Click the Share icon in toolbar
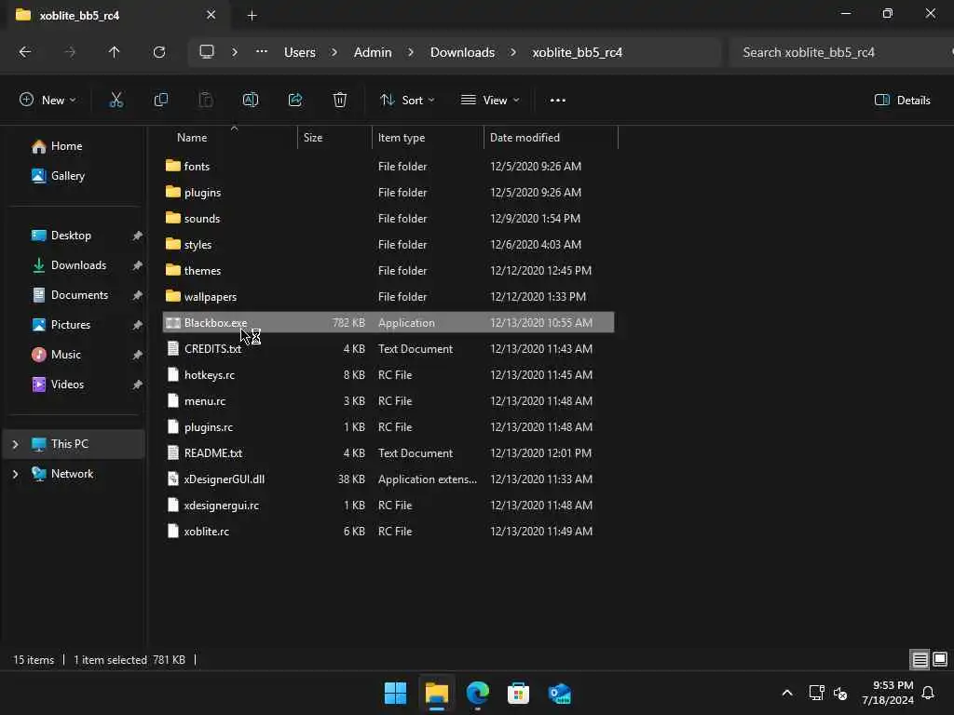This screenshot has height=715, width=954. [x=295, y=101]
